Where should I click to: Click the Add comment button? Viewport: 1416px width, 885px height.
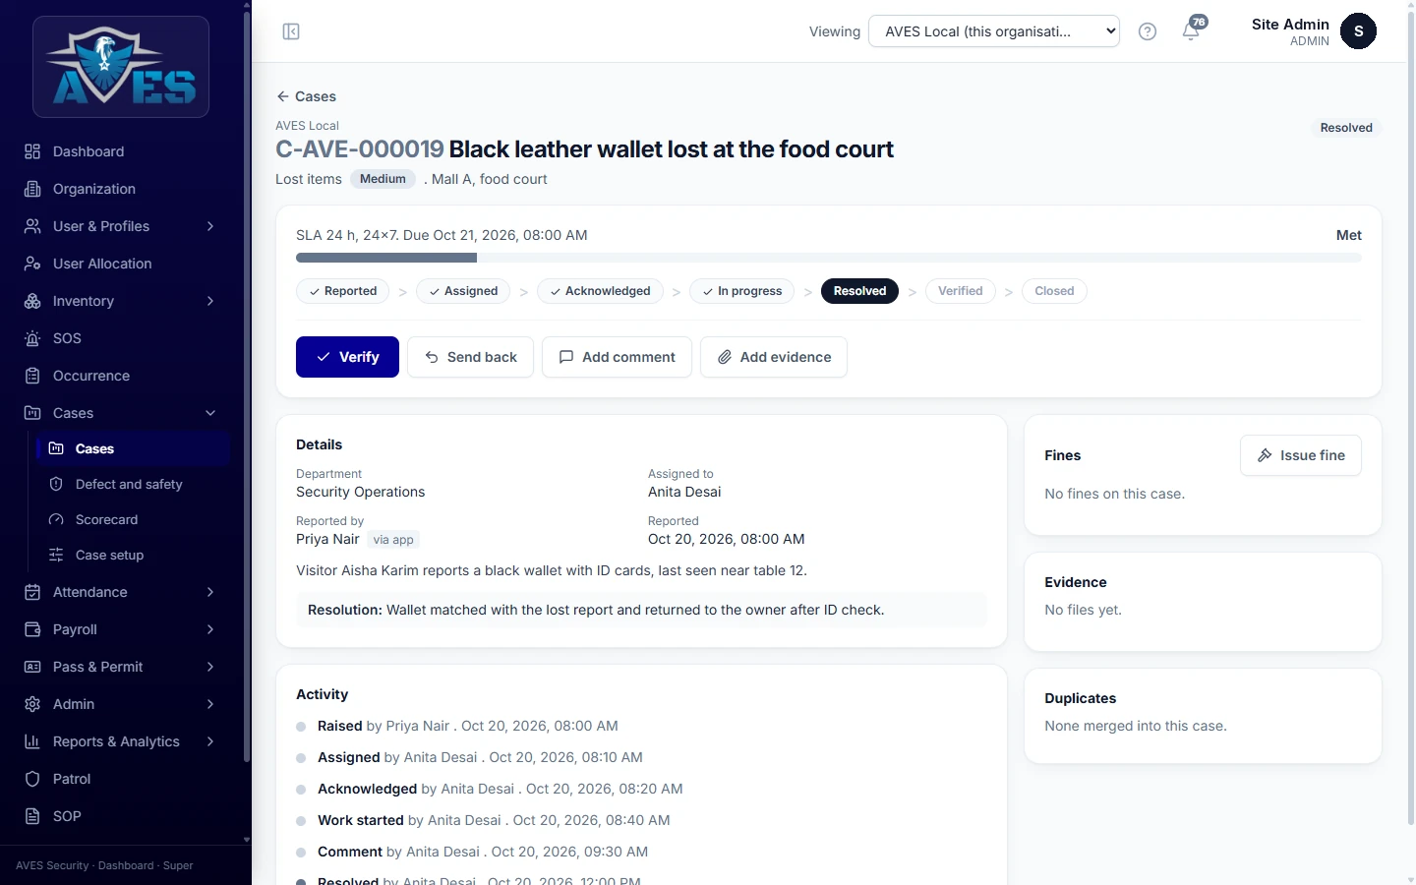coord(617,357)
